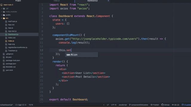Screen dimensions: 191x107
Task: Open the Project panel tab
Action: [x=18, y=1]
